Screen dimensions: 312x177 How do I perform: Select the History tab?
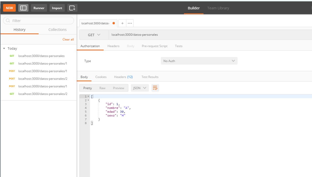[x=20, y=30]
